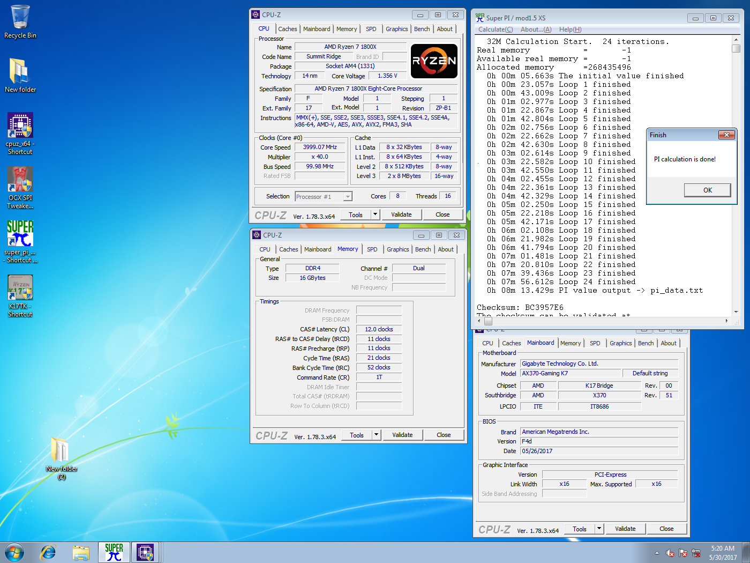Image resolution: width=750 pixels, height=563 pixels.
Task: Open the Recycle Bin desktop icon
Action: point(20,21)
